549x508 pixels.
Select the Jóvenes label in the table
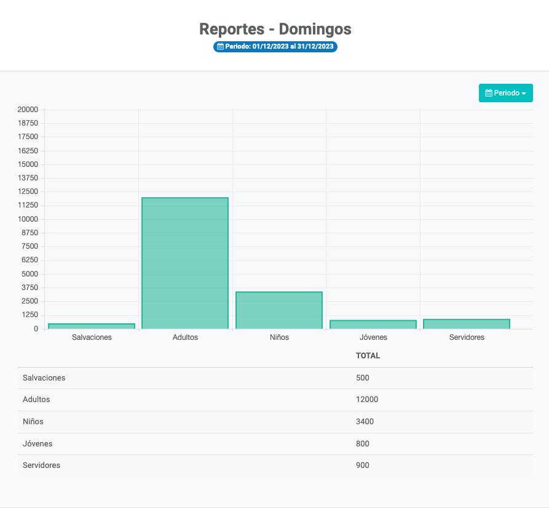pyautogui.click(x=38, y=444)
